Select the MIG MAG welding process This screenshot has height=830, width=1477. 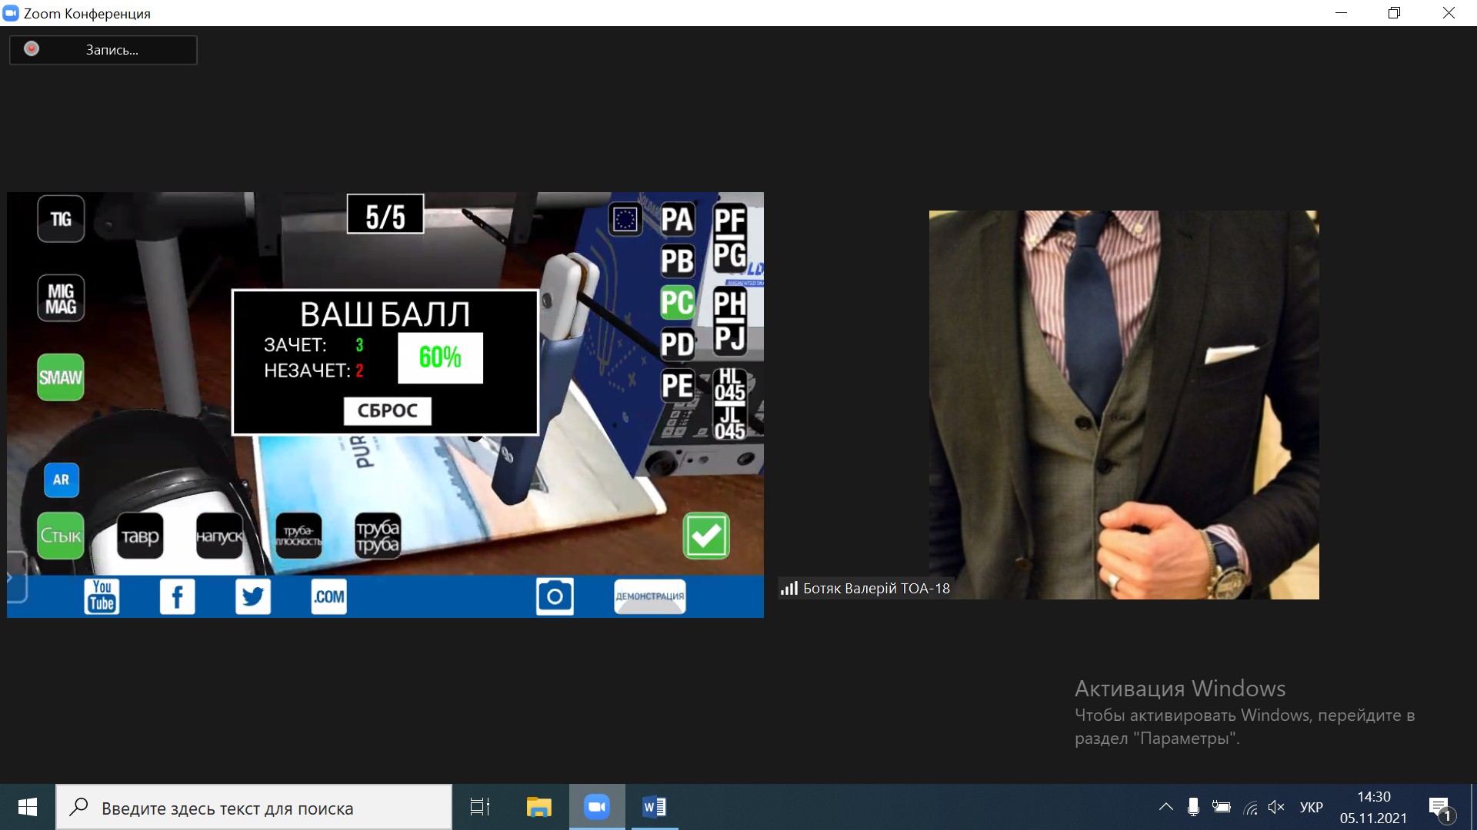(61, 298)
